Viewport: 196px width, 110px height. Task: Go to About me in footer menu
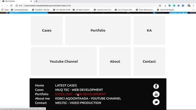[x=42, y=98]
